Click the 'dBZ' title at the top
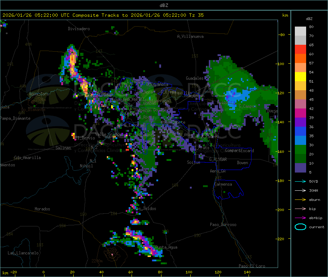 point(164,5)
